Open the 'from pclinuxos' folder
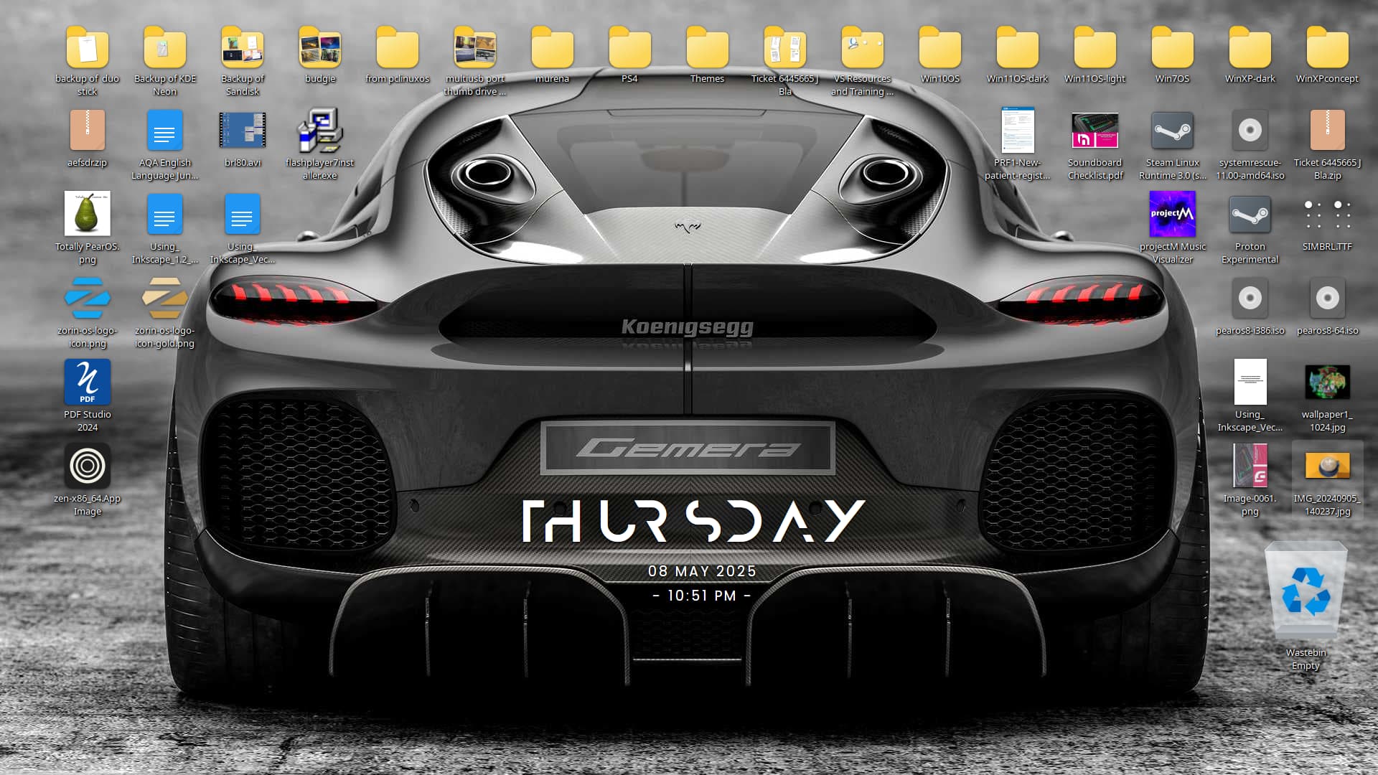1378x775 pixels. (x=397, y=47)
